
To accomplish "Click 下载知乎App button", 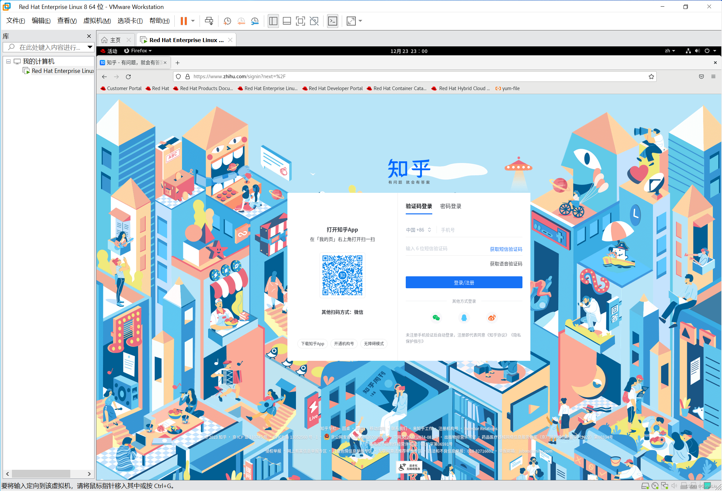I will pos(313,344).
